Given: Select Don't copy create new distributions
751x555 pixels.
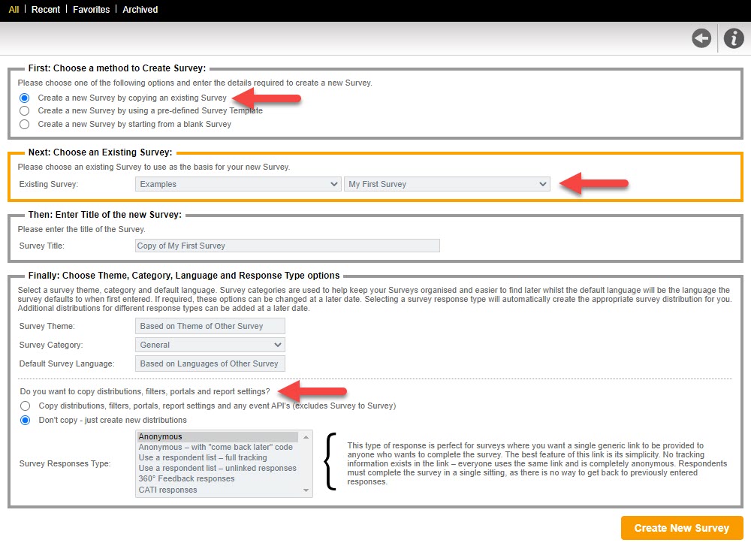Looking at the screenshot, I should point(25,420).
